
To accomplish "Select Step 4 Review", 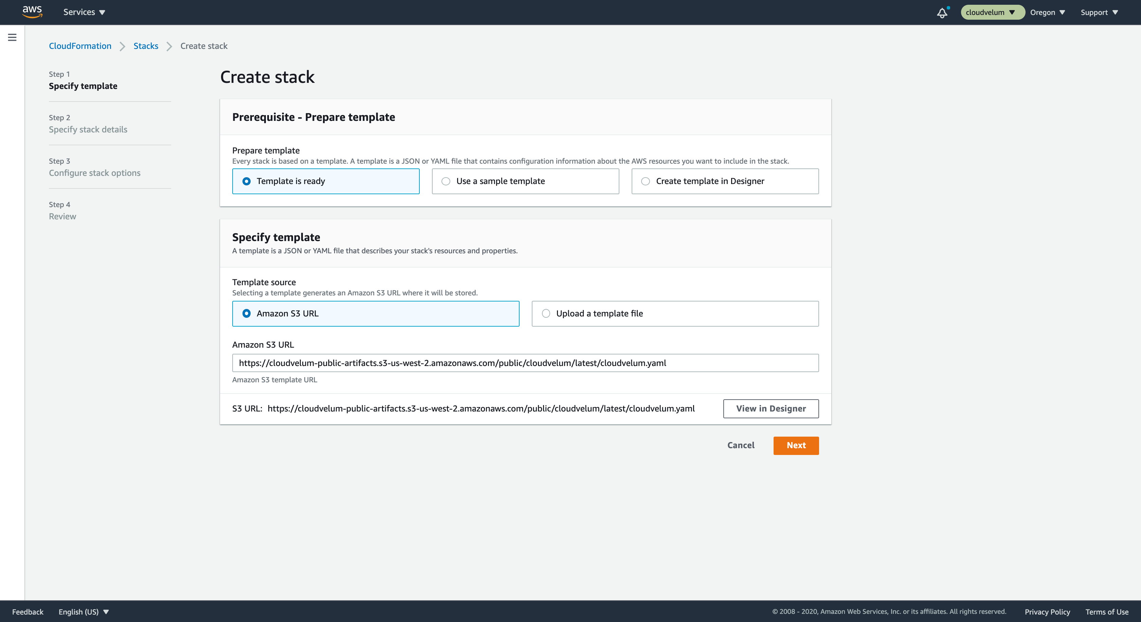I will tap(62, 210).
